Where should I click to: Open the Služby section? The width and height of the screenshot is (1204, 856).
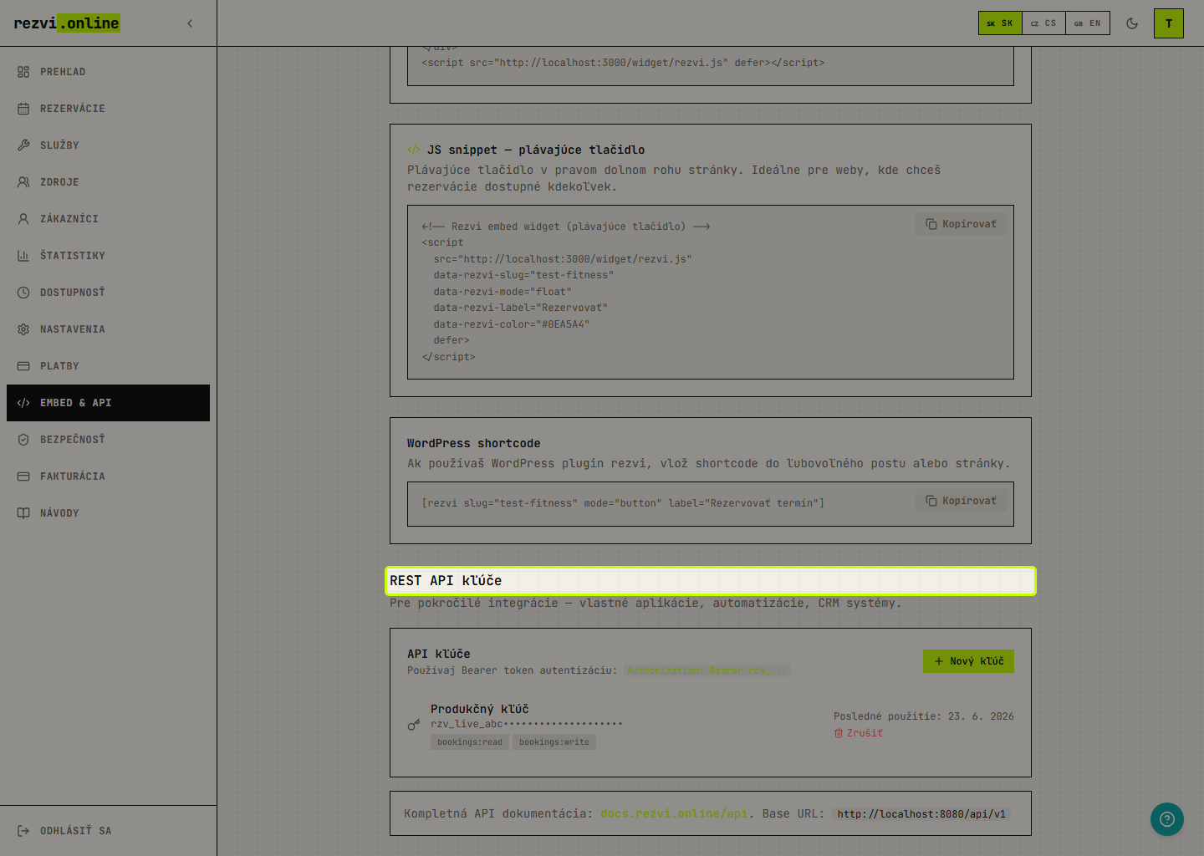(108, 145)
